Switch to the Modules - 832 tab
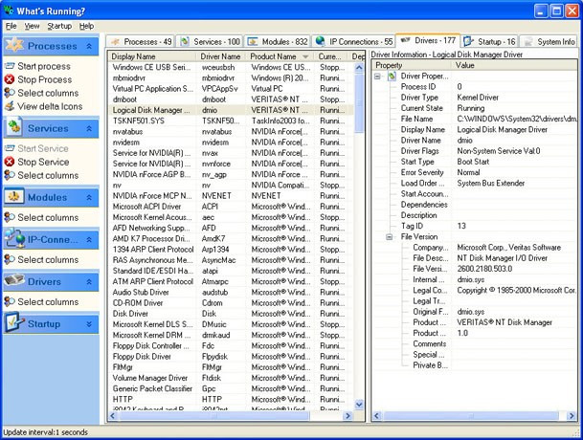The height and width of the screenshot is (440, 583). click(x=278, y=42)
